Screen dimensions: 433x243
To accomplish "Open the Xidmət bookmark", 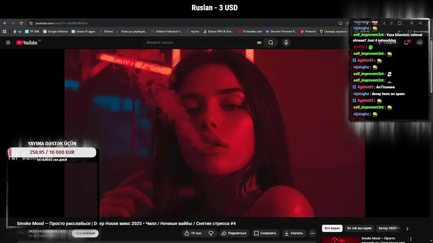I will [x=106, y=31].
